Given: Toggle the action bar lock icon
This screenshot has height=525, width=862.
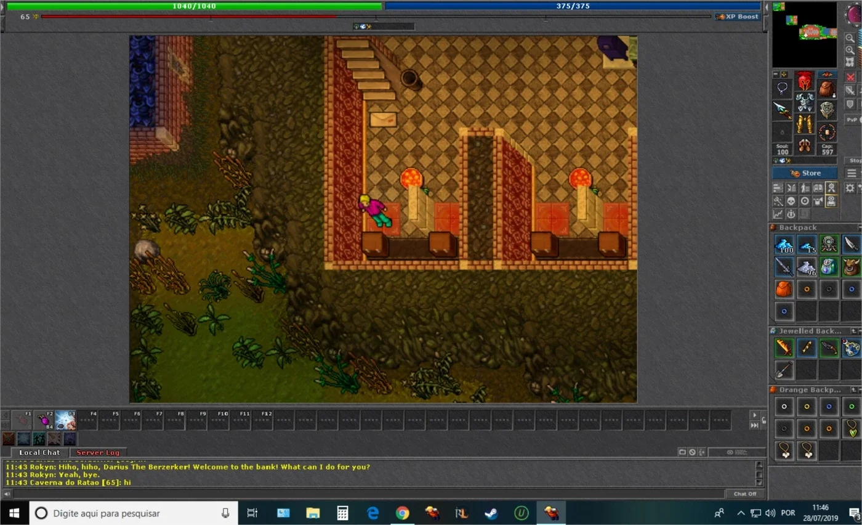Looking at the screenshot, I should click(x=763, y=421).
